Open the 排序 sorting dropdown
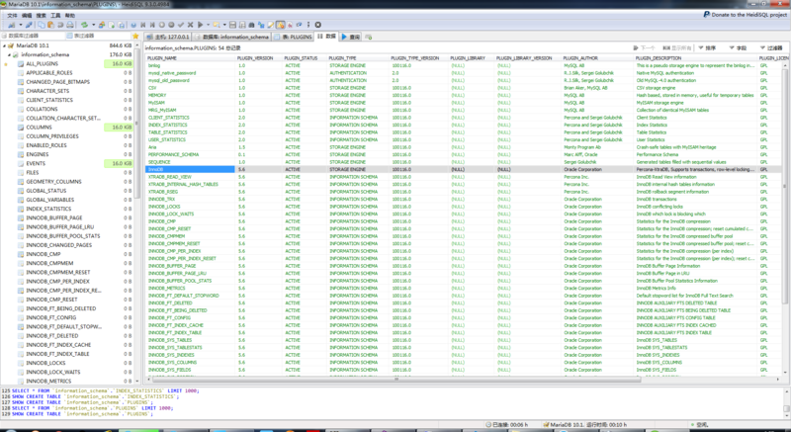Viewport: 791px width, 432px height. point(708,47)
